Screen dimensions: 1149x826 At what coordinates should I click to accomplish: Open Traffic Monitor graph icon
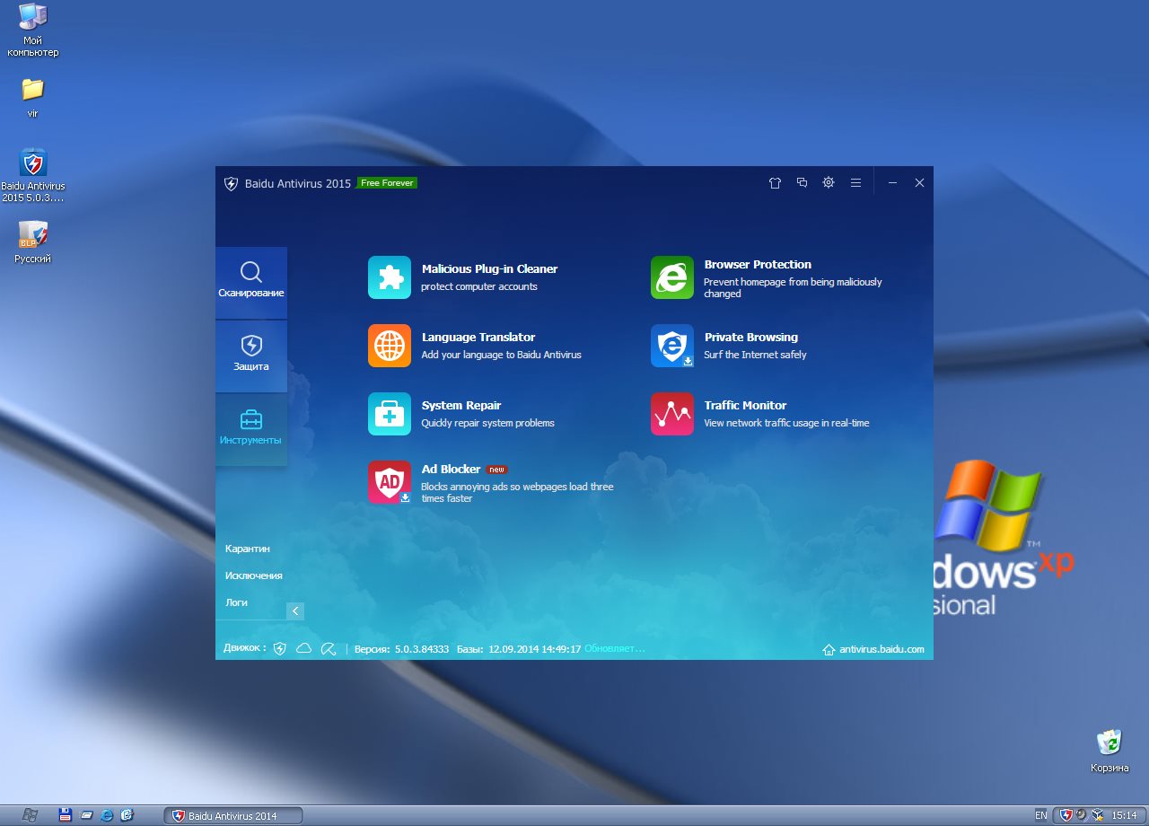(x=672, y=414)
